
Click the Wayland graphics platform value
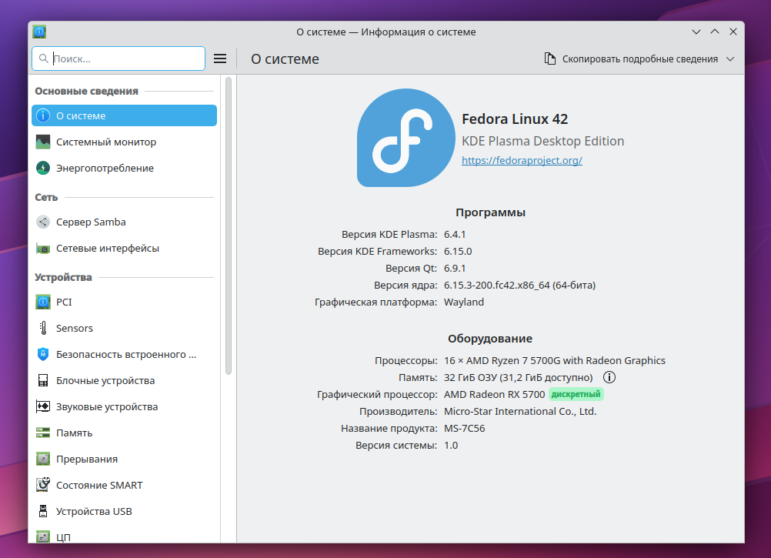click(x=464, y=302)
